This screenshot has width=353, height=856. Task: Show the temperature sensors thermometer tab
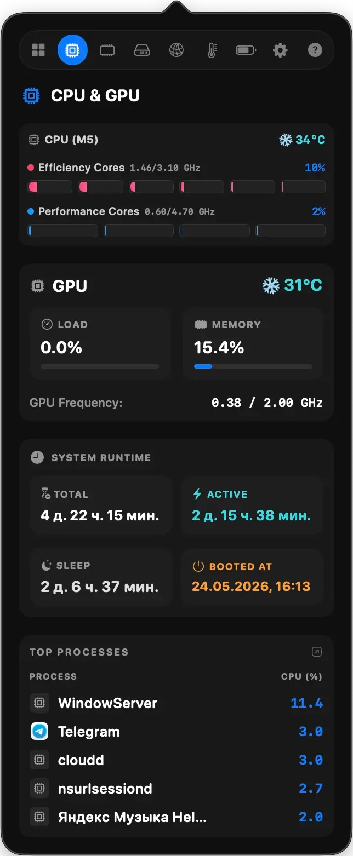click(211, 50)
